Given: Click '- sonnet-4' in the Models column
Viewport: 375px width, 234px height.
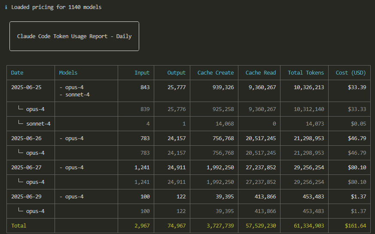Looking at the screenshot, I should coord(74,95).
